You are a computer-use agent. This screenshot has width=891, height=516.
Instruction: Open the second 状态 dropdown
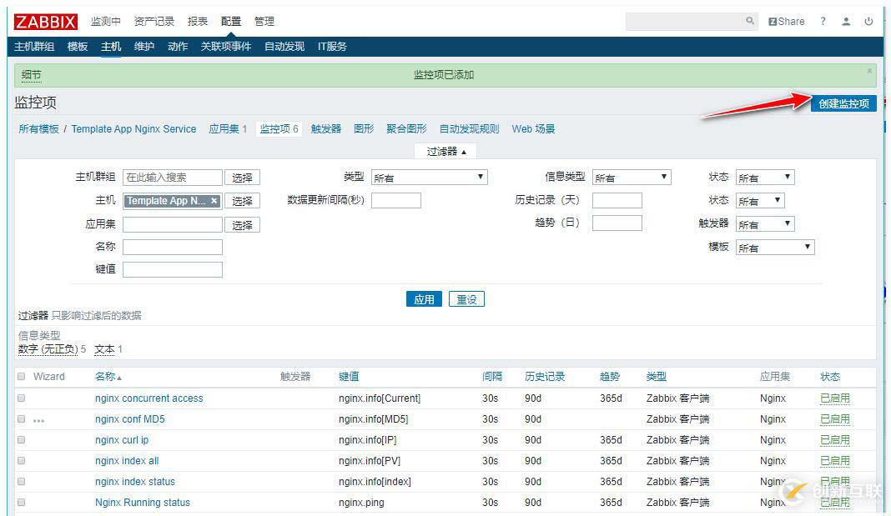pos(760,200)
